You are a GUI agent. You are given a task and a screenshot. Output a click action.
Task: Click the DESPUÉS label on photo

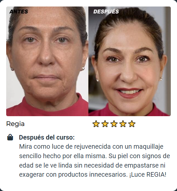[x=106, y=12]
